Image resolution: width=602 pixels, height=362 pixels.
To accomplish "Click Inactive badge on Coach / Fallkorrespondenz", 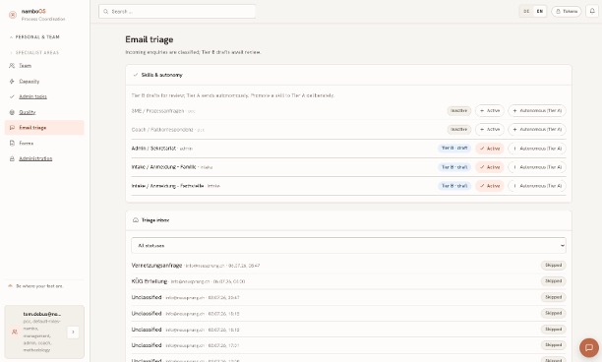I will 458,130.
